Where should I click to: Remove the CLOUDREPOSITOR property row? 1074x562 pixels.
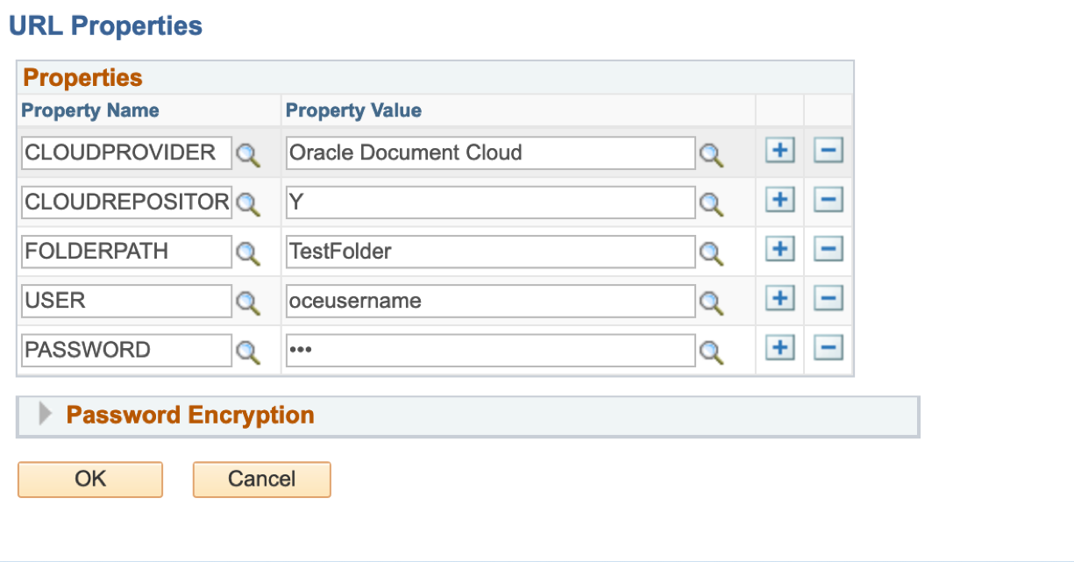coord(828,201)
